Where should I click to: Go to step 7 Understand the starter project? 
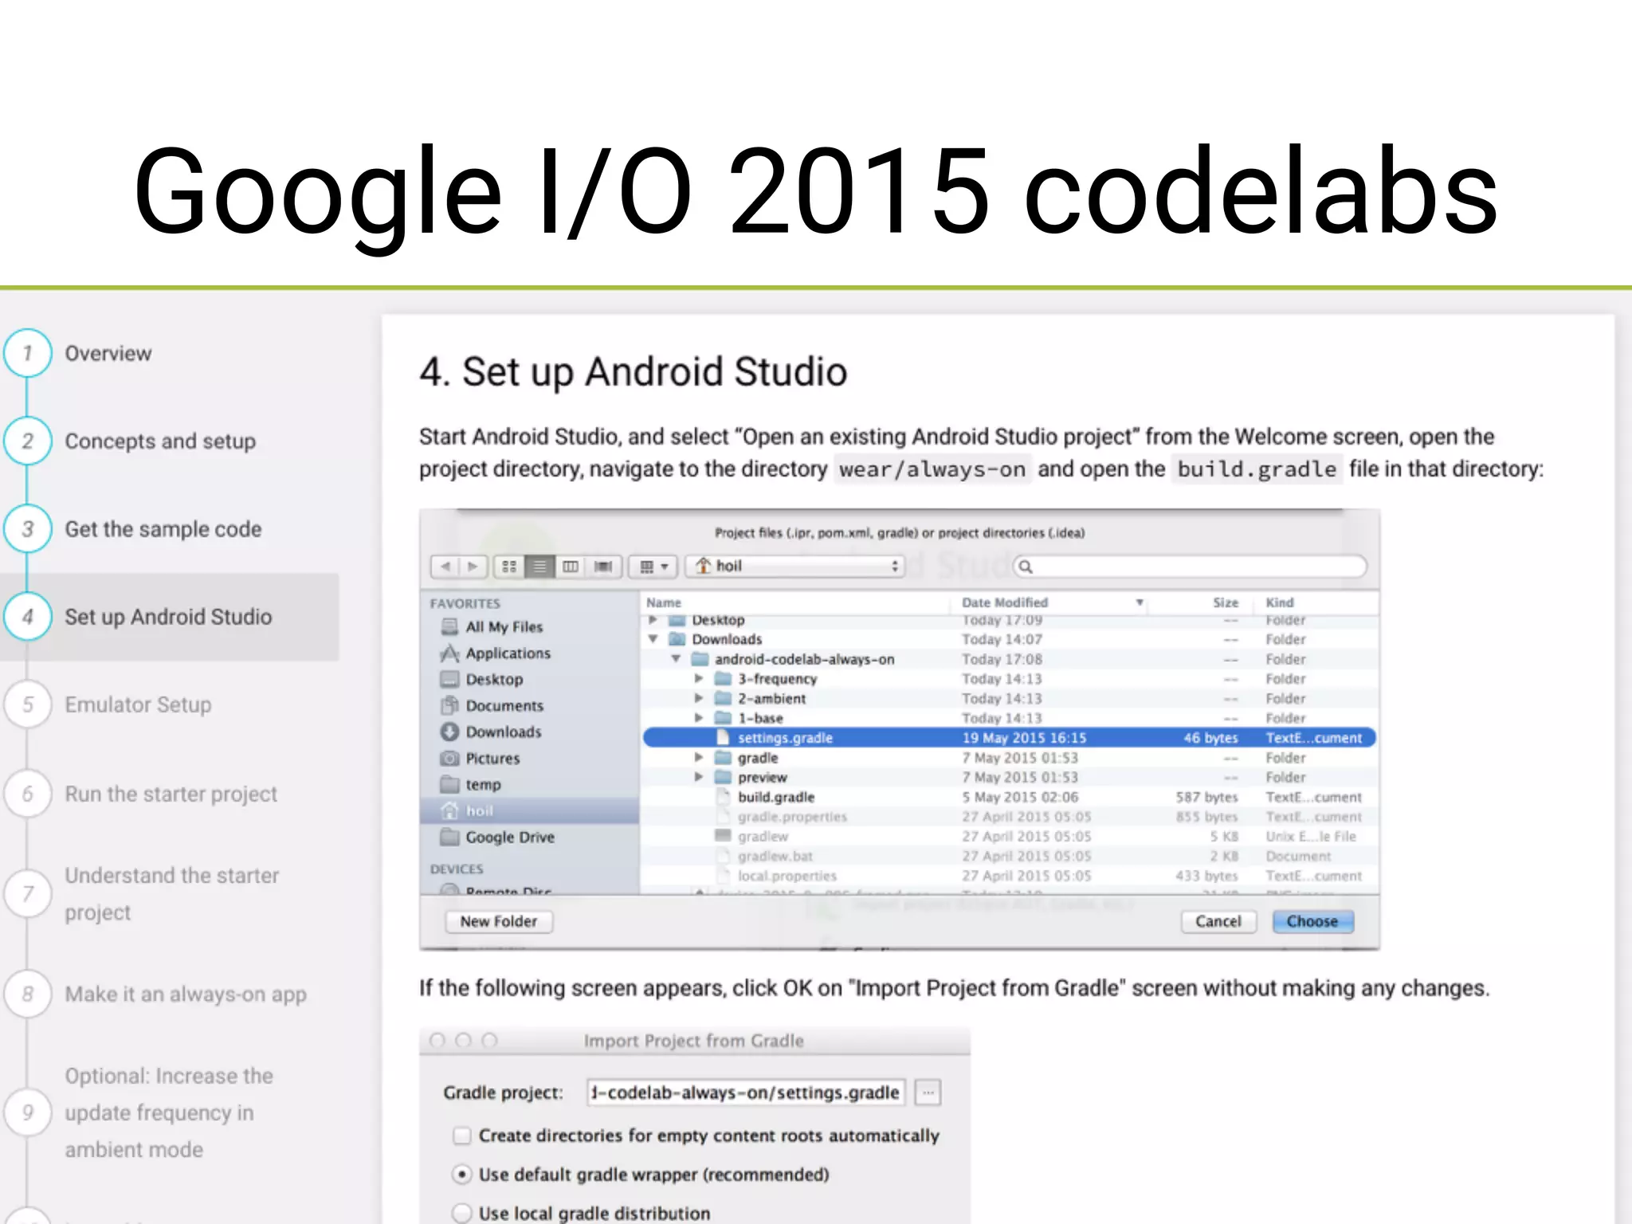[143, 893]
